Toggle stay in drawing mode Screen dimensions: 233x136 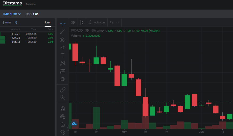[x=63, y=116]
